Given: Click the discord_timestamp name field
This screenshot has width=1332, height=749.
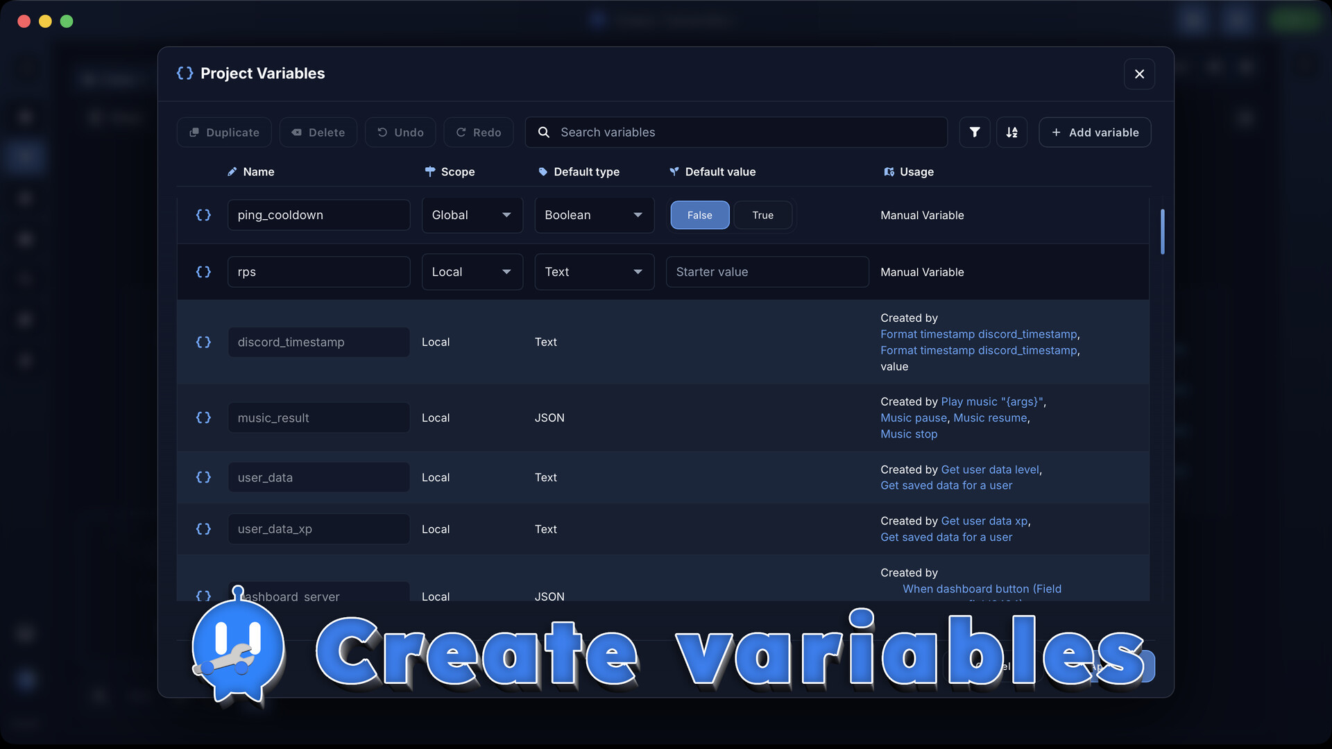Looking at the screenshot, I should pyautogui.click(x=318, y=342).
